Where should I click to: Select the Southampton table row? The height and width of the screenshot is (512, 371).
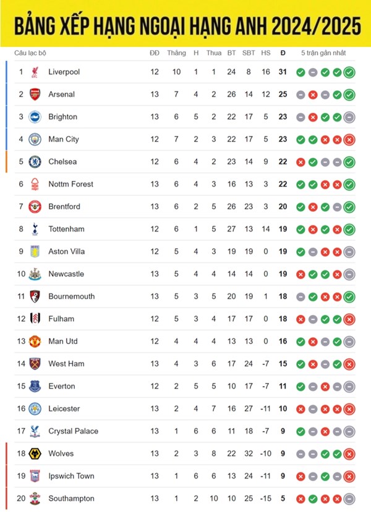185,498
